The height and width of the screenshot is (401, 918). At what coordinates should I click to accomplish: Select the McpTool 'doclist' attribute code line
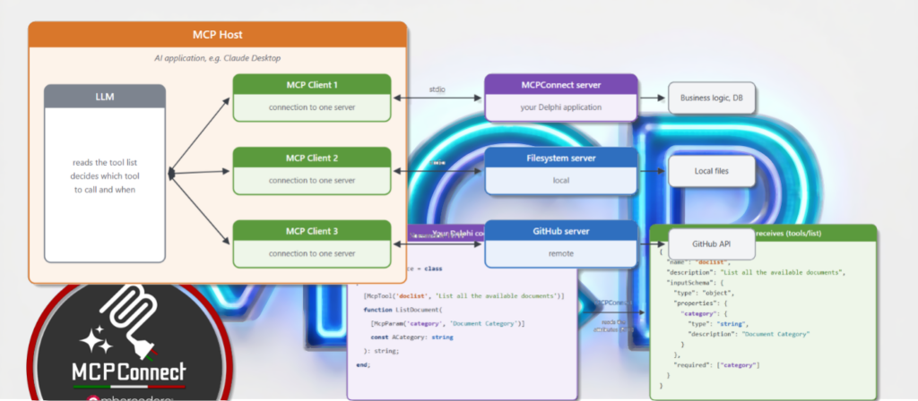463,296
